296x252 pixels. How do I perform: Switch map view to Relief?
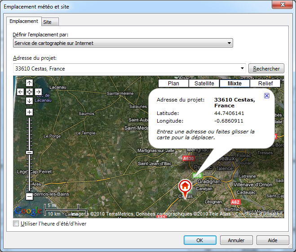[x=265, y=83]
